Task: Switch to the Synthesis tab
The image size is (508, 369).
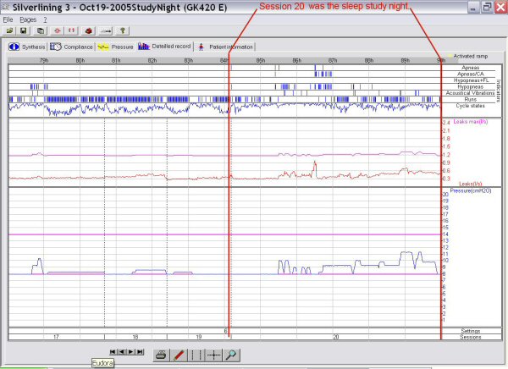Action: pos(27,47)
